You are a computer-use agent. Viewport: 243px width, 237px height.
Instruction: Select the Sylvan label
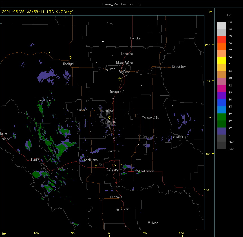click(x=110, y=69)
